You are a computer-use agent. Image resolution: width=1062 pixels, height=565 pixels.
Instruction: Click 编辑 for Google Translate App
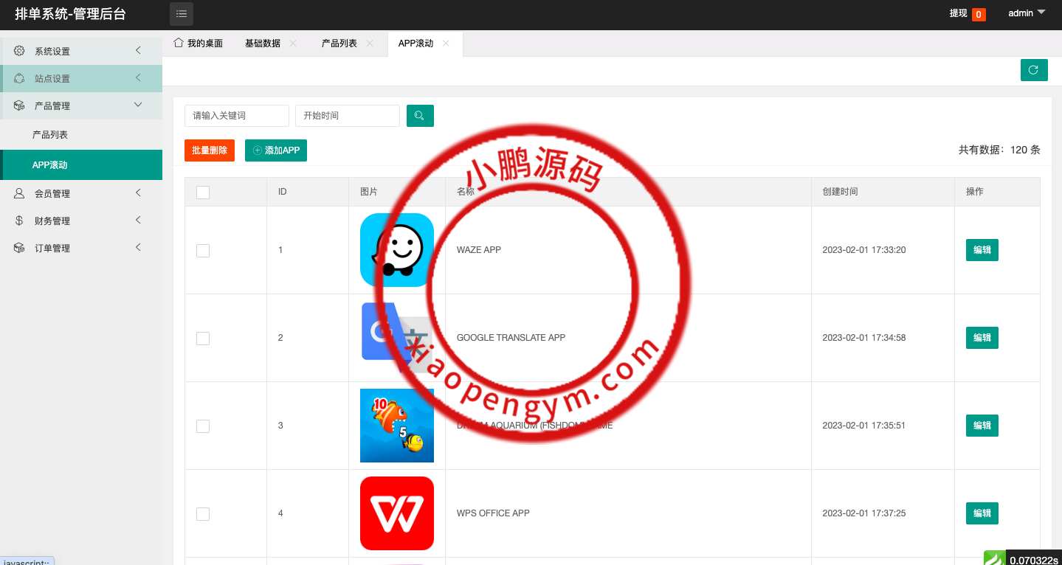click(982, 338)
